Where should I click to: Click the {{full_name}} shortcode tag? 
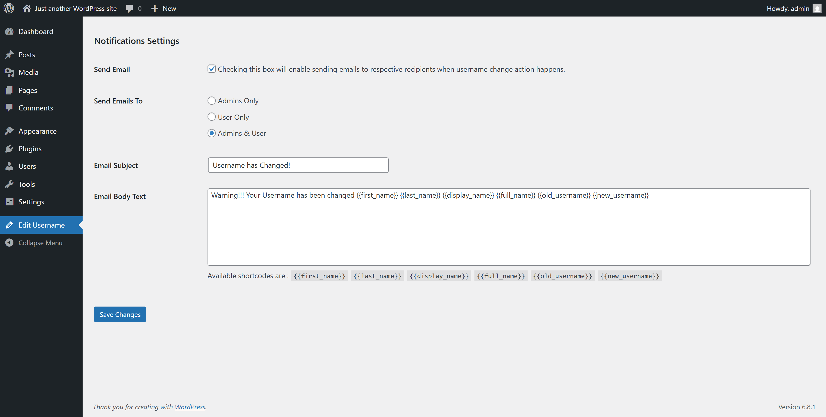[x=501, y=276]
